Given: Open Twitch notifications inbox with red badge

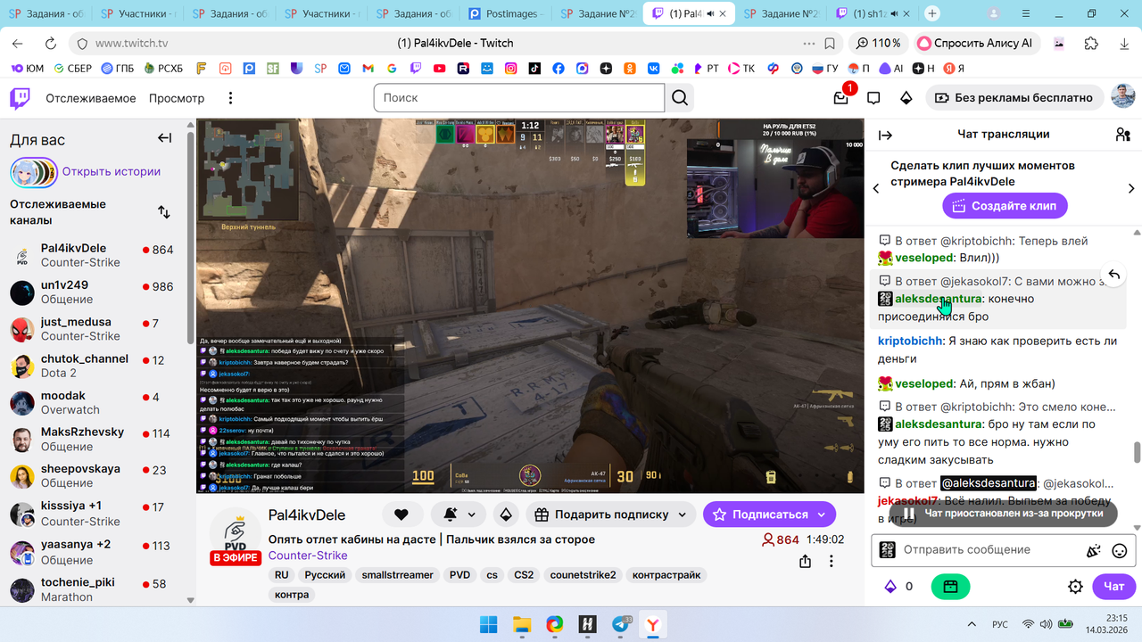Looking at the screenshot, I should click(x=841, y=97).
